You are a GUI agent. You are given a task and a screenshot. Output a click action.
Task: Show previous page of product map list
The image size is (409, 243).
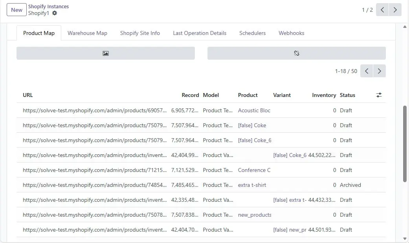click(367, 71)
